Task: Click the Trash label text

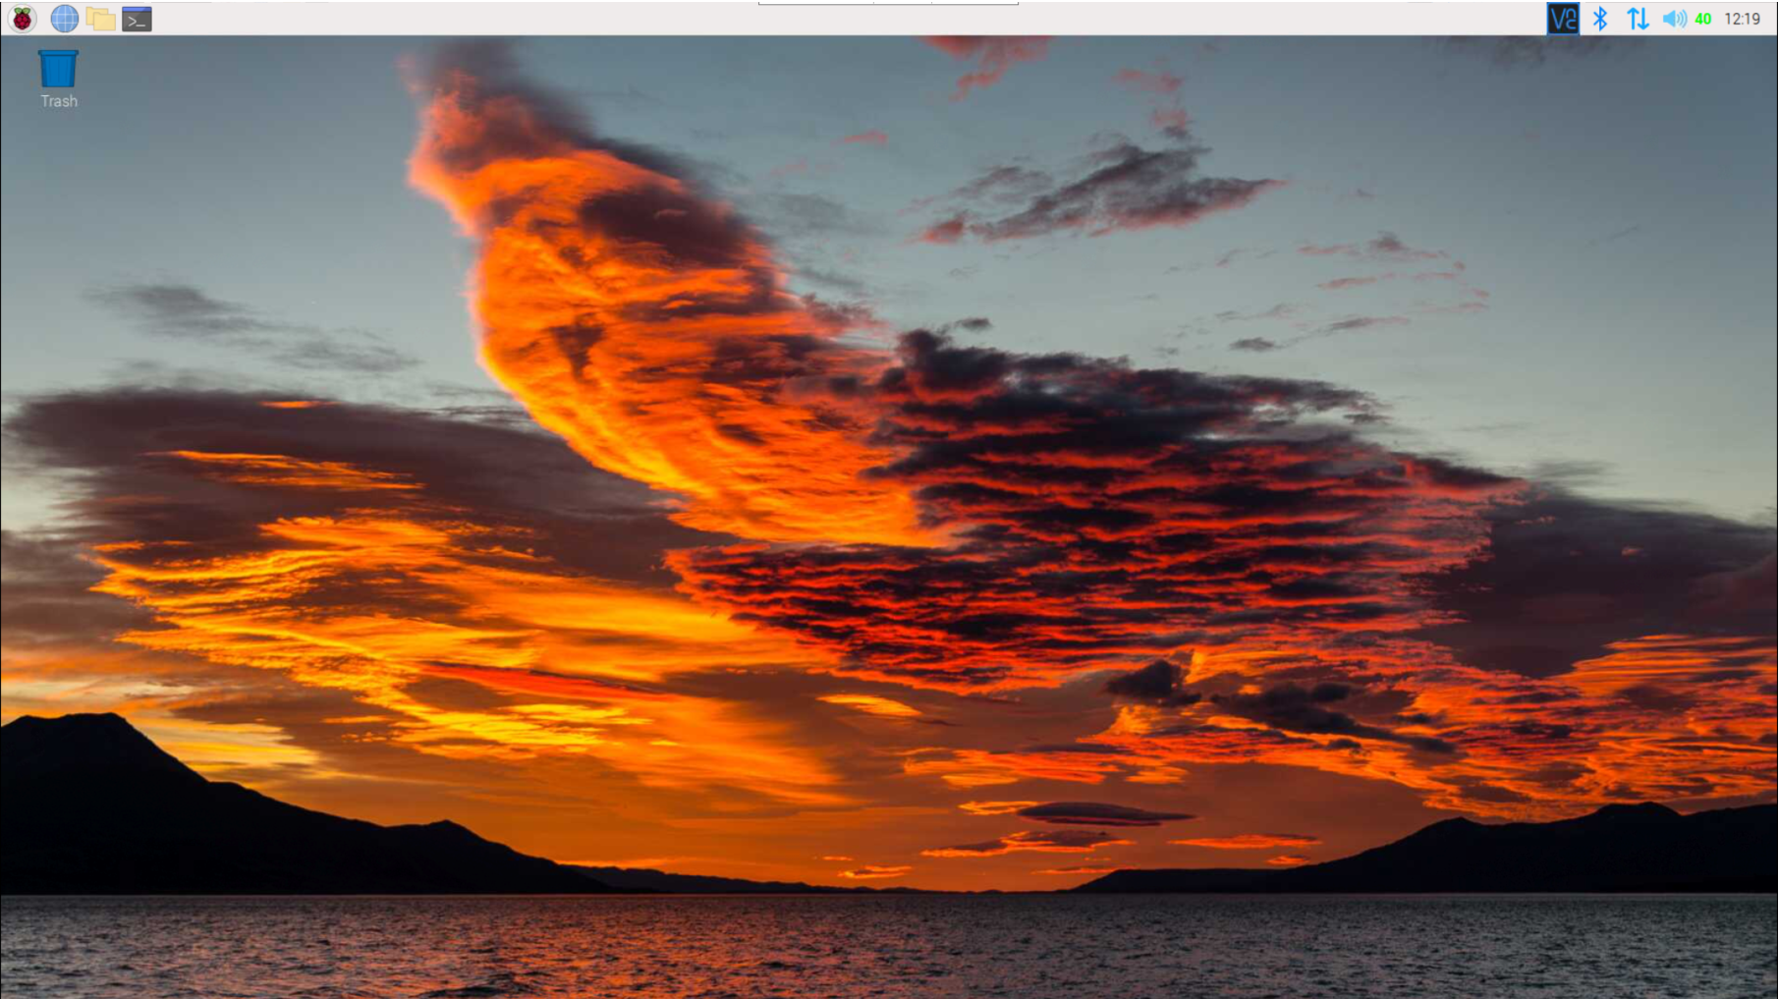Action: click(x=59, y=101)
